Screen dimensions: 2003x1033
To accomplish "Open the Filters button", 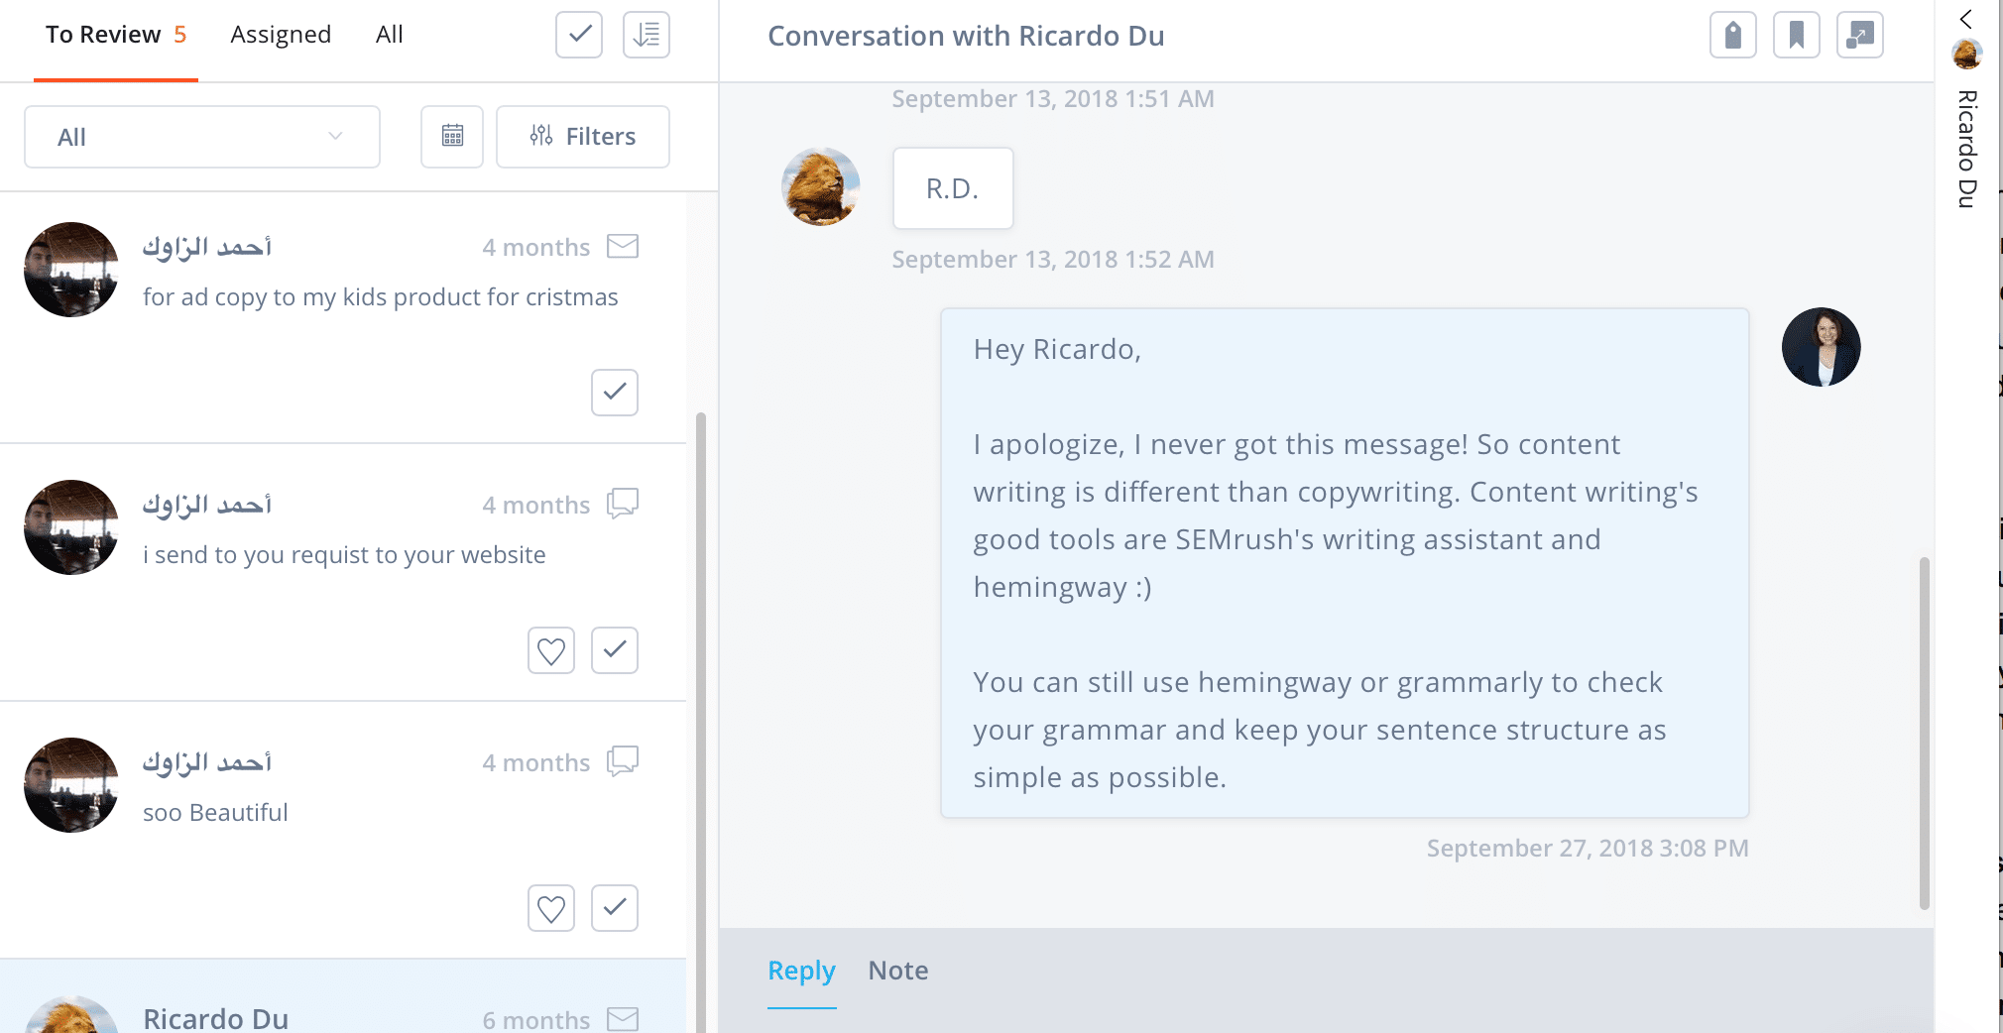I will pos(583,137).
